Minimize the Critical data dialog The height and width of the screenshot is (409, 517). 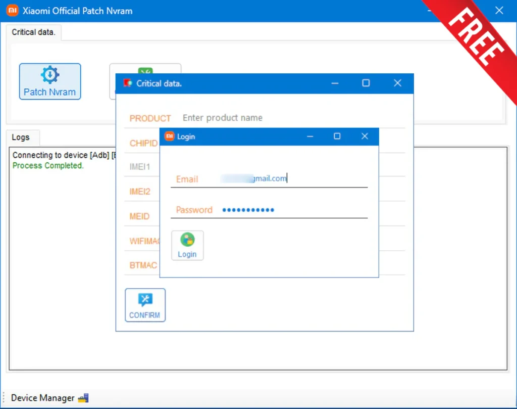click(x=335, y=83)
